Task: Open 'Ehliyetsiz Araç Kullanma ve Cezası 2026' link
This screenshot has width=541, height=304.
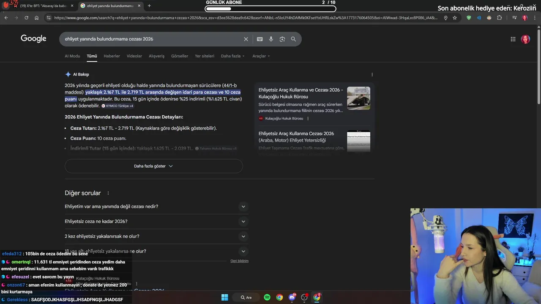Action: (x=301, y=93)
